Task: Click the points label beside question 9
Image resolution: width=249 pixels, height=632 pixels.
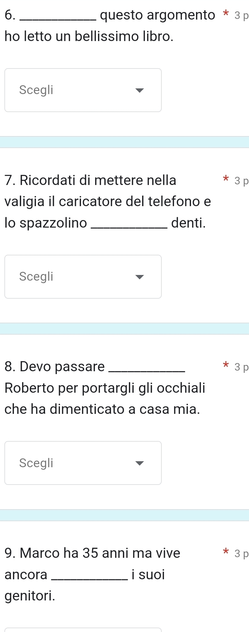Action: 241,554
